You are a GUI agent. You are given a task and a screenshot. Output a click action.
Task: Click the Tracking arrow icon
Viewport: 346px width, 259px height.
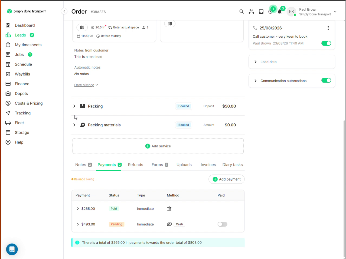point(8,113)
